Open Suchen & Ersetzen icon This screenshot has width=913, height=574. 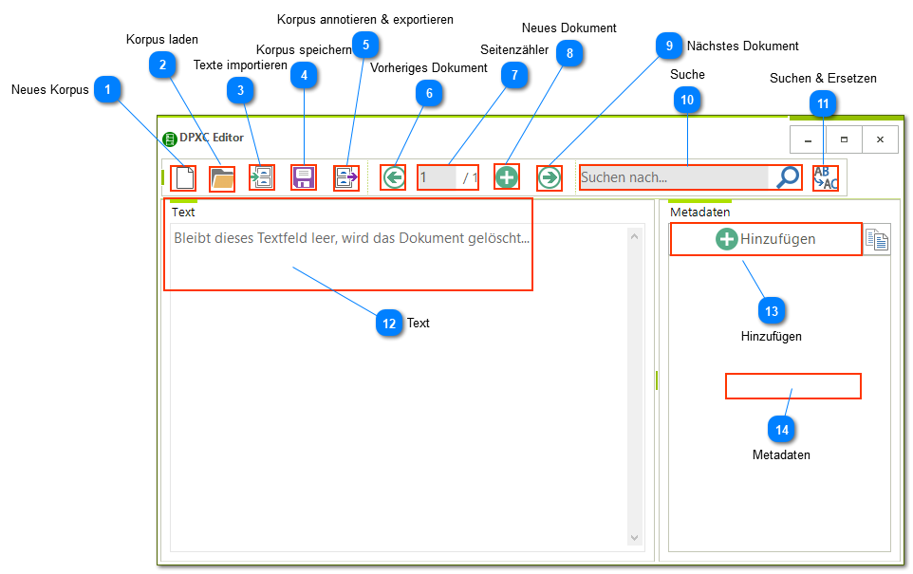coord(826,177)
